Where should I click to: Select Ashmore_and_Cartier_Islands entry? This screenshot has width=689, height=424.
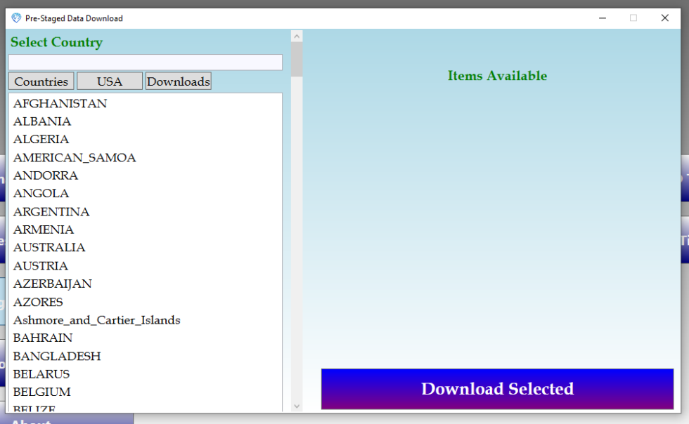[96, 319]
